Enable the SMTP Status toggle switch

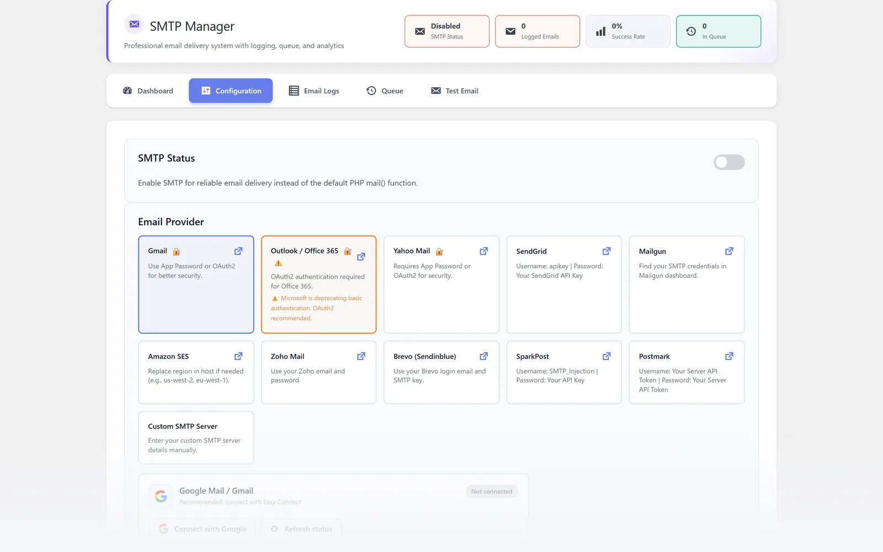pos(729,162)
